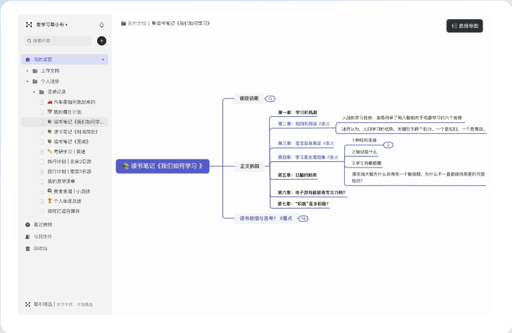Expand count badge next to 读书感悟与思考
Screen dimensions: 512x333
point(303,219)
